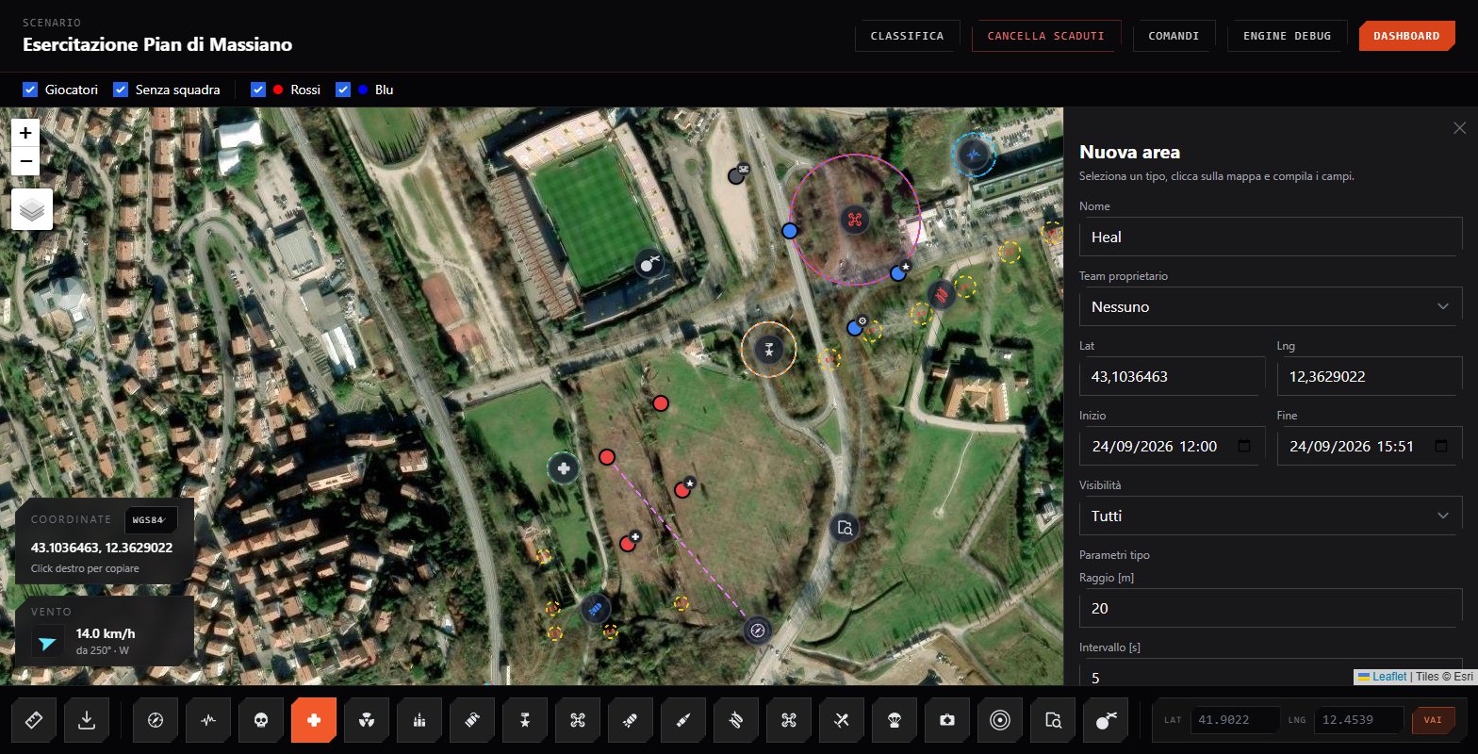Select the ruler measuring tool

(34, 721)
